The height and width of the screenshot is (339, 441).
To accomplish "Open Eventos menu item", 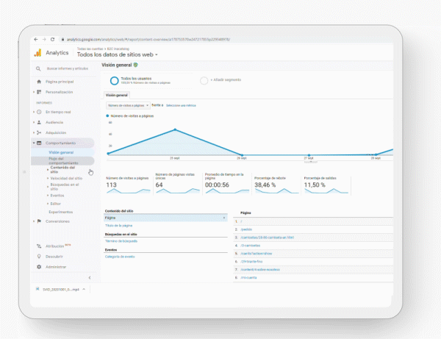I will point(57,196).
